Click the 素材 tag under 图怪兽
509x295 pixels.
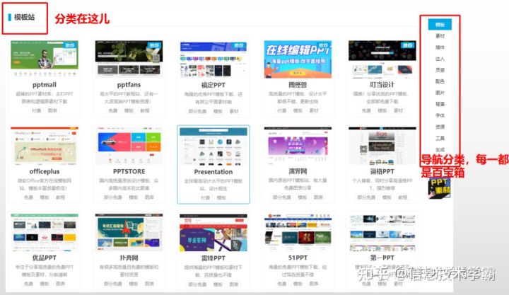314,111
